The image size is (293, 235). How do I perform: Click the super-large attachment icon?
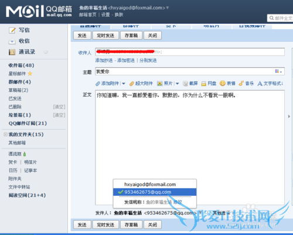pyautogui.click(x=132, y=84)
